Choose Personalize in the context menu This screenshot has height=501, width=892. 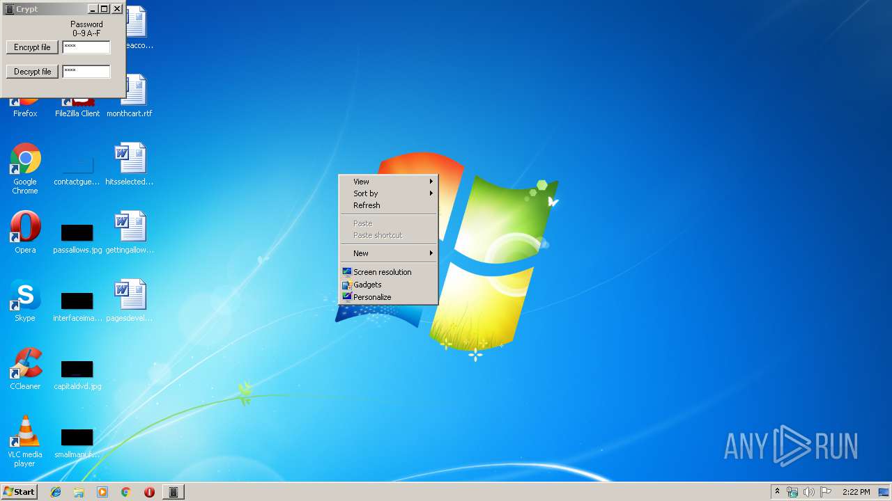(388, 297)
